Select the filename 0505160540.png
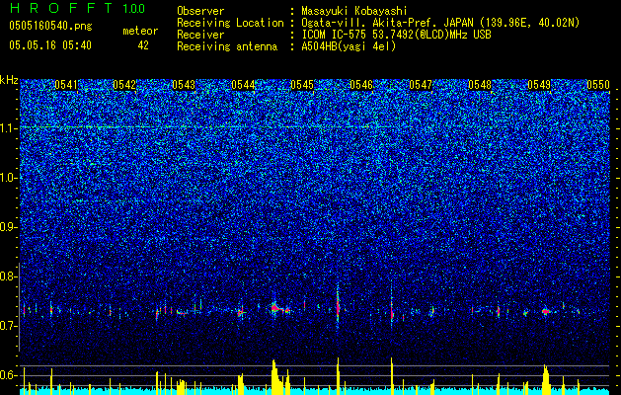This screenshot has width=621, height=395. [x=50, y=27]
